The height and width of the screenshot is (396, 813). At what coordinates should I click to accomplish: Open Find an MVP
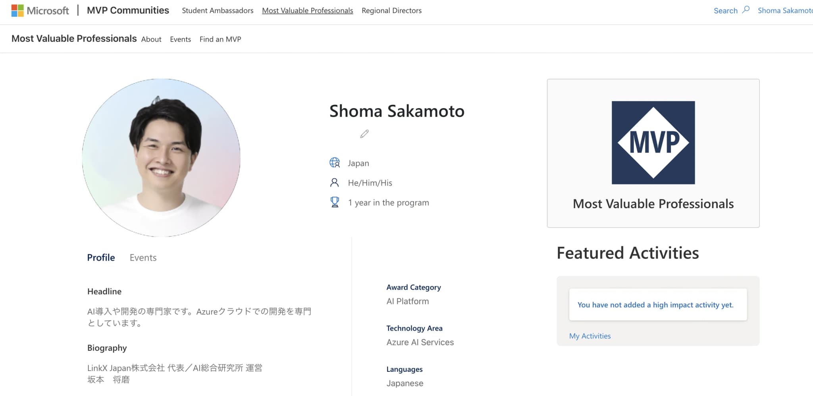pos(220,39)
